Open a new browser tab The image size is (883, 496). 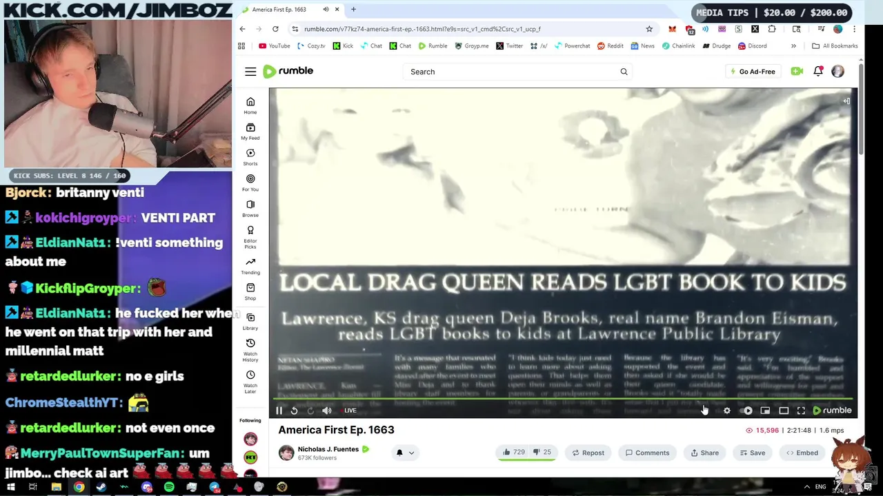[x=353, y=10]
